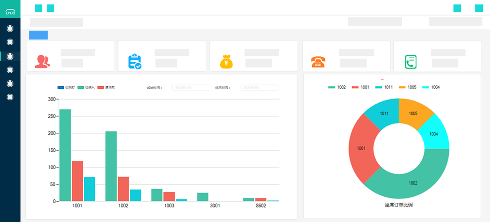Image resolution: width=490 pixels, height=222 pixels.
Task: Open the 起始时间 date picker field
Action: [x=191, y=87]
